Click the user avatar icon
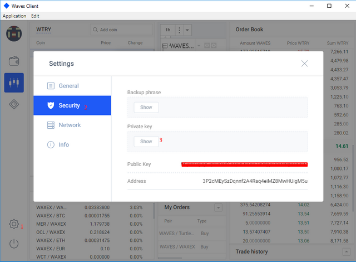 coord(14,33)
